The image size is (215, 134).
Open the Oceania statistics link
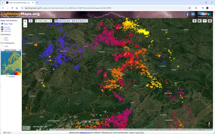pyautogui.click(x=7, y=29)
